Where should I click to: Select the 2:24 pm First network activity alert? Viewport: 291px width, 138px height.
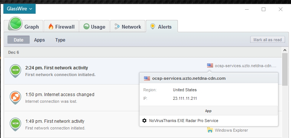143,71
